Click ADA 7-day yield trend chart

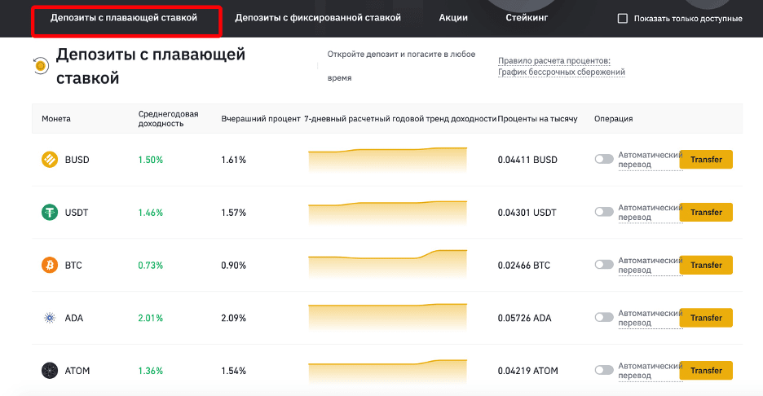pyautogui.click(x=388, y=317)
